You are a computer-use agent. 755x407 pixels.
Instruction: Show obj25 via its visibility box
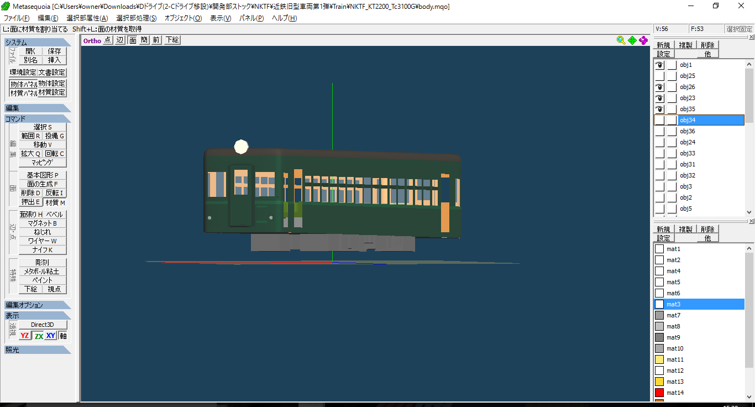pyautogui.click(x=659, y=76)
